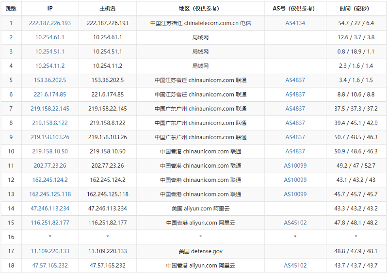Select time value 43.1 / 43.2 / 43
Viewport: 388px width, 274px height.
tap(356, 180)
